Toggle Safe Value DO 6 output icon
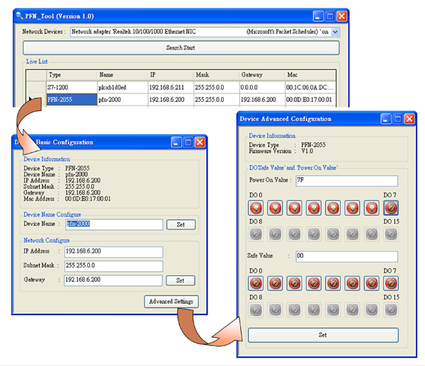This screenshot has height=366, width=425. point(372,283)
